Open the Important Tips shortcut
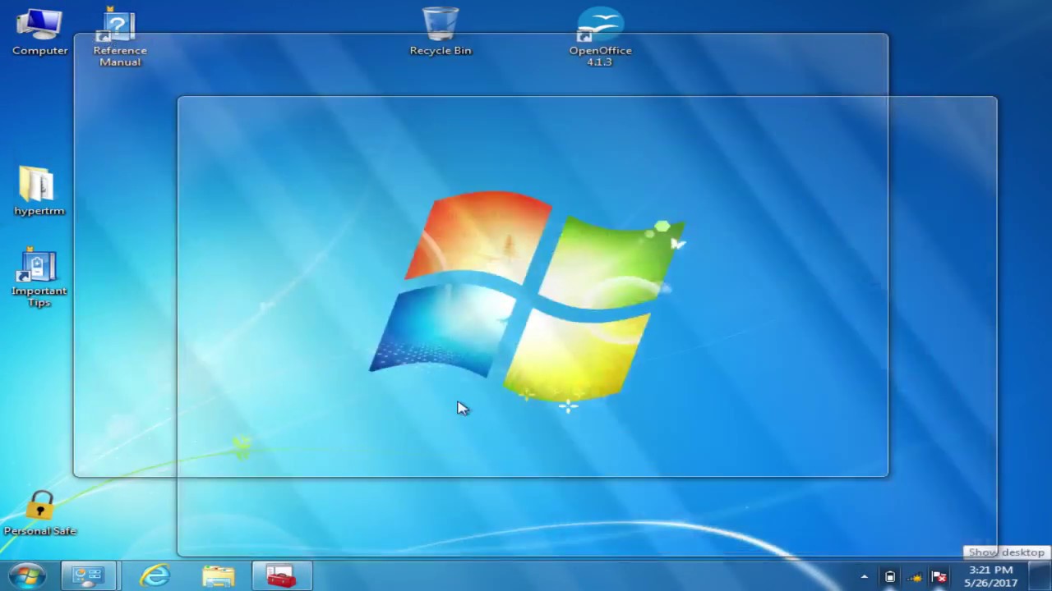 click(39, 278)
